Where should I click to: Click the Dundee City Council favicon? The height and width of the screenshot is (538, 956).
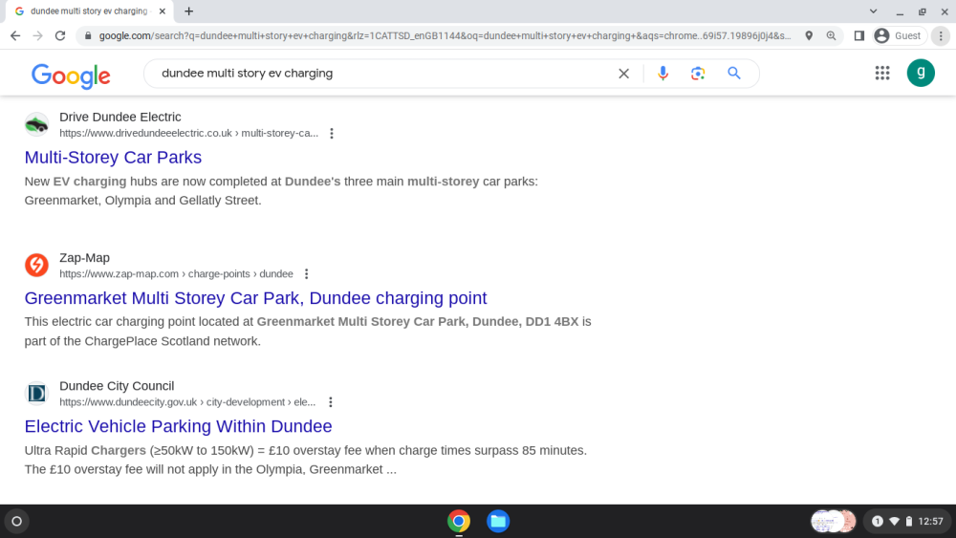point(36,394)
